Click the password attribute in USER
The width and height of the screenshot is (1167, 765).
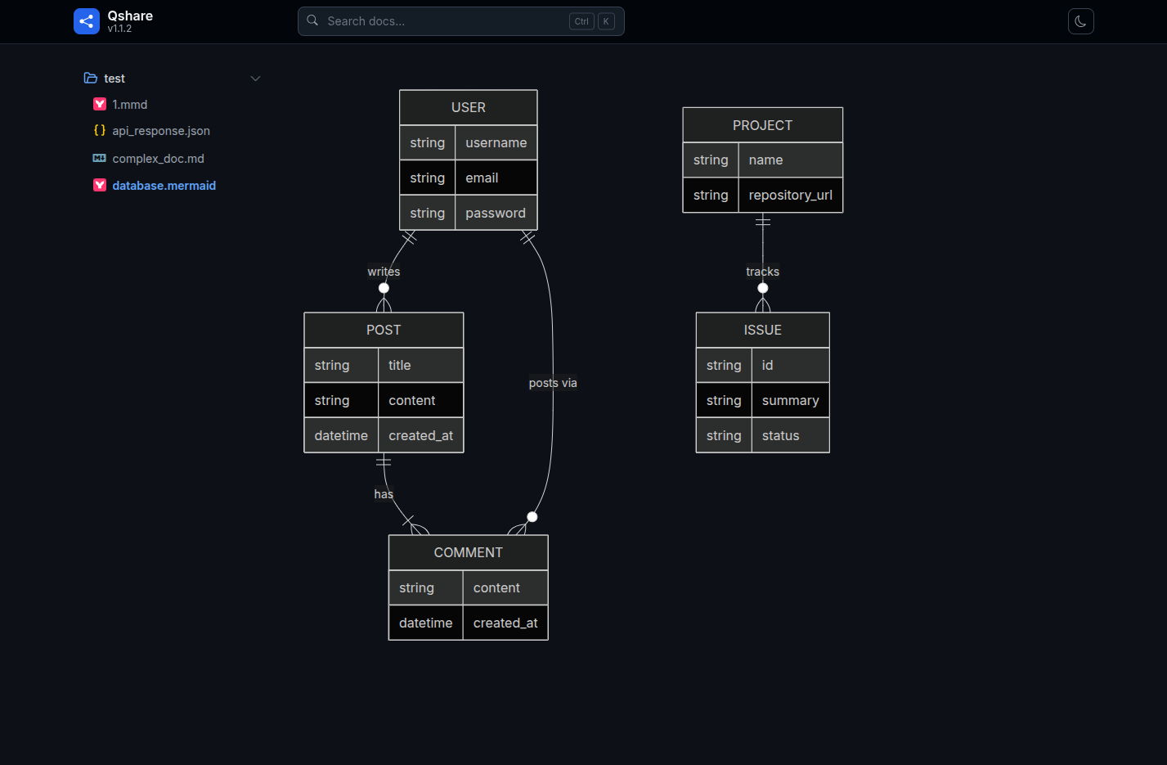pyautogui.click(x=496, y=213)
